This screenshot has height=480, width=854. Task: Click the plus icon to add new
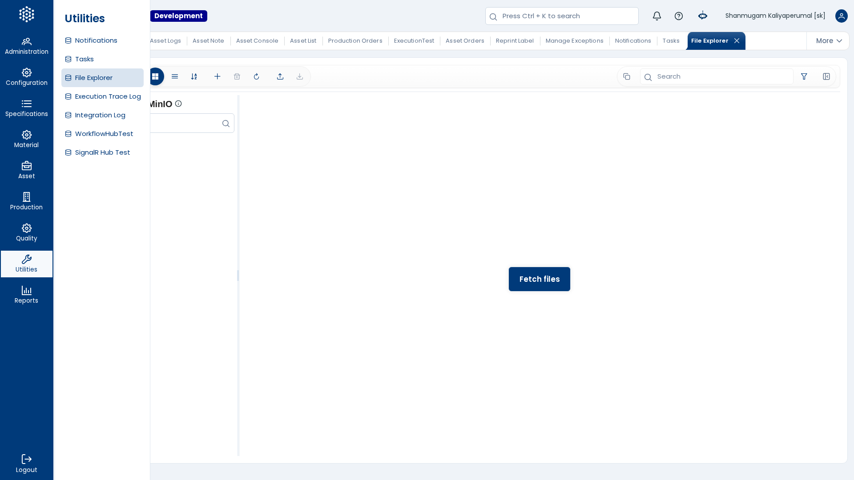[218, 76]
